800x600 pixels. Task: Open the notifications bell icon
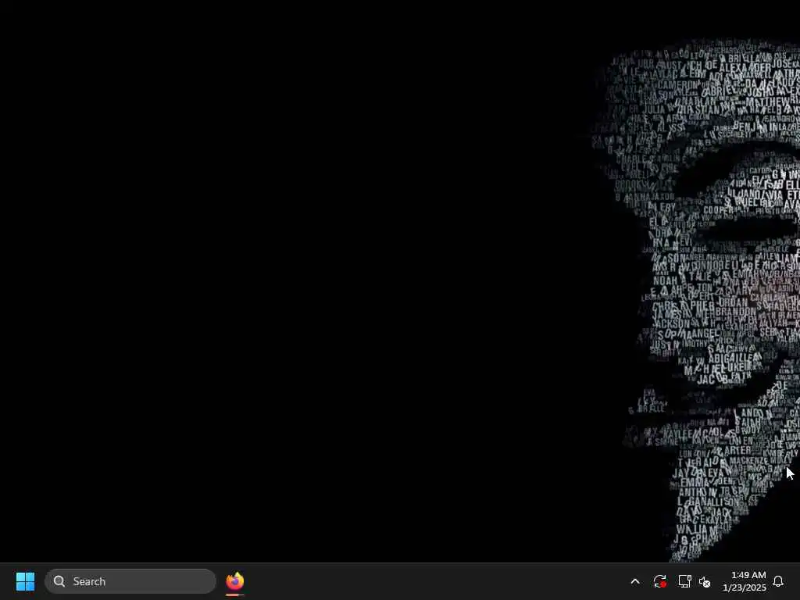[778, 581]
